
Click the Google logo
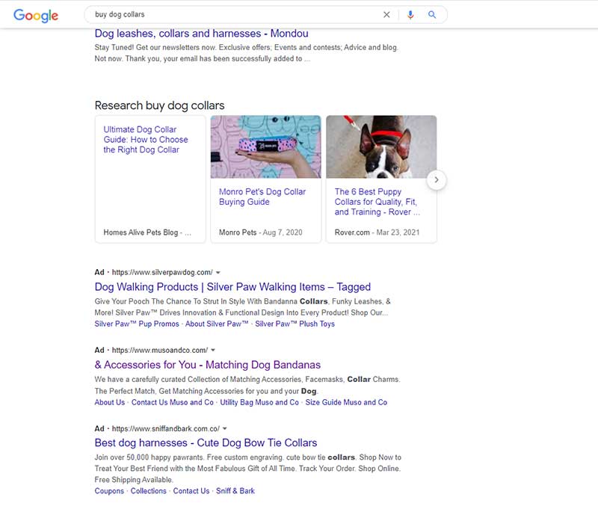[34, 15]
